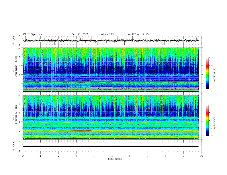
Task: Click the ch.2 spectrogram color bar
Action: click(x=207, y=120)
